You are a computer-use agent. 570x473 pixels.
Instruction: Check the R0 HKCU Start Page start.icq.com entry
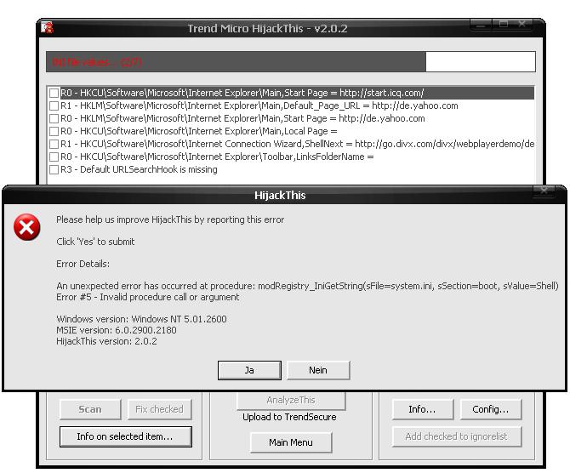pos(54,93)
